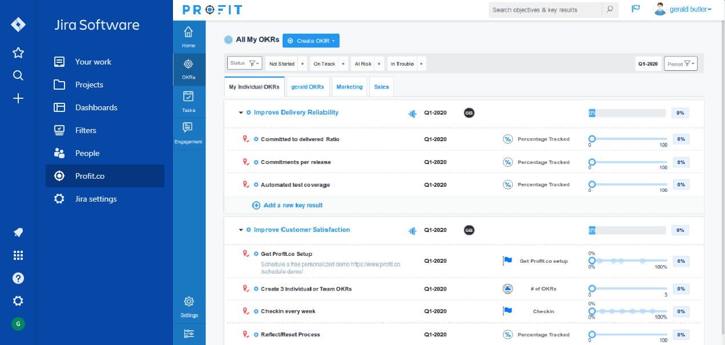The image size is (725, 345).
Task: Select the My Individual OKRs tab
Action: click(254, 87)
